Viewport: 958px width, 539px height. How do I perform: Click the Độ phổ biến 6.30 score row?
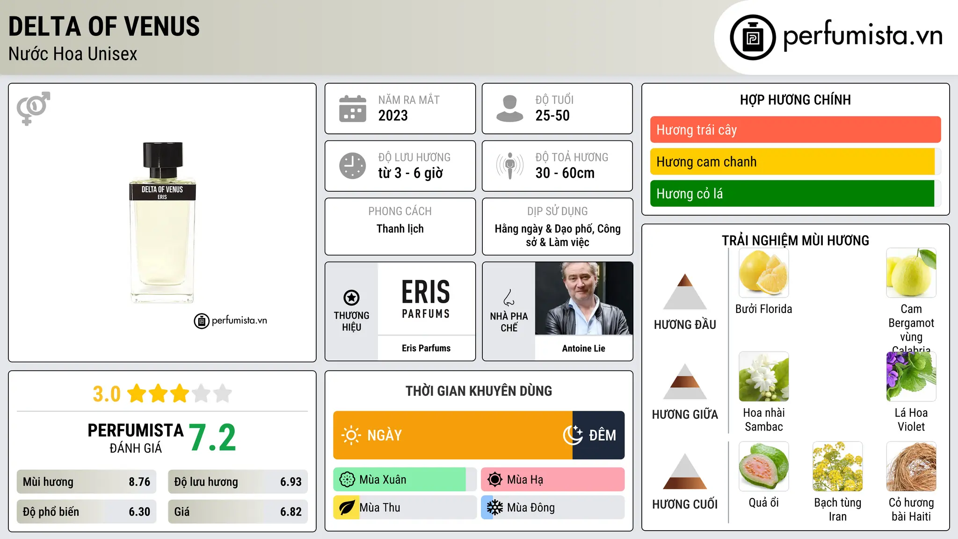[87, 511]
